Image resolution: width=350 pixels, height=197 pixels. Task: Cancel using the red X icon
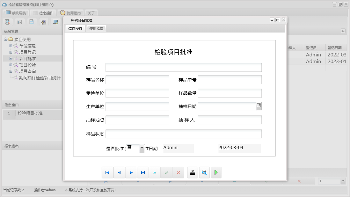(x=178, y=172)
